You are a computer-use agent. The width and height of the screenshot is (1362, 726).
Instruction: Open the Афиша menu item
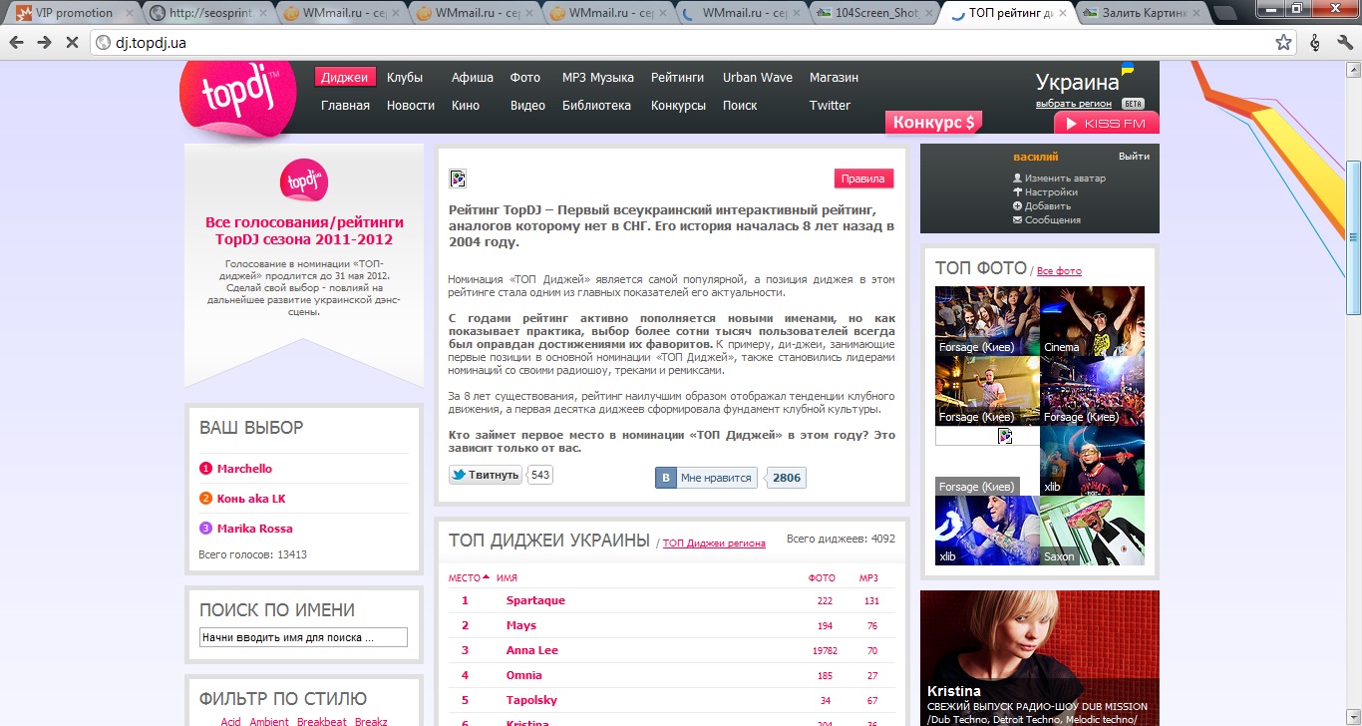tap(473, 78)
